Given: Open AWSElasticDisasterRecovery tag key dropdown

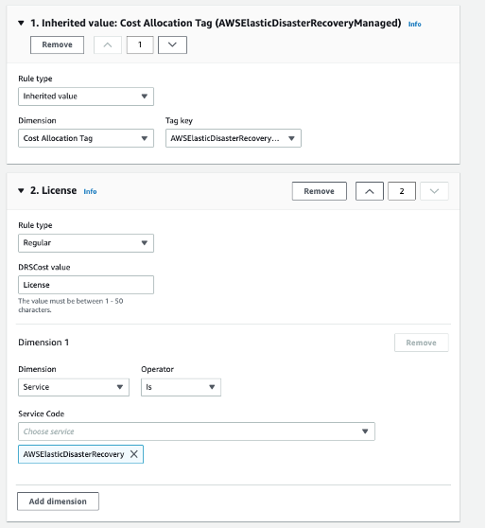Looking at the screenshot, I should (x=234, y=138).
